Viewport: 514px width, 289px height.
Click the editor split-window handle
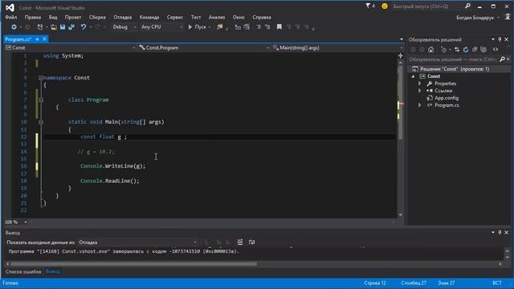pos(400,55)
